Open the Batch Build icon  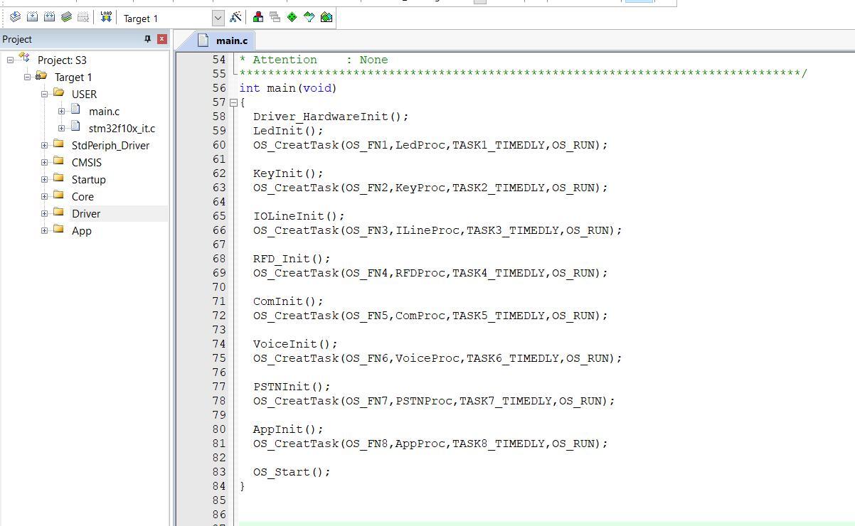pos(66,17)
